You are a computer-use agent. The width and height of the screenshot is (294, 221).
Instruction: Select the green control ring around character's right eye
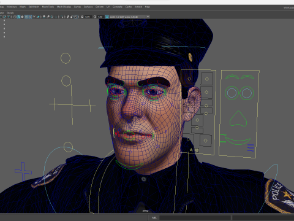(116, 91)
